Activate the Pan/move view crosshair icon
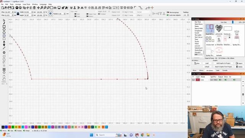The image size is (245, 138). pos(38,8)
